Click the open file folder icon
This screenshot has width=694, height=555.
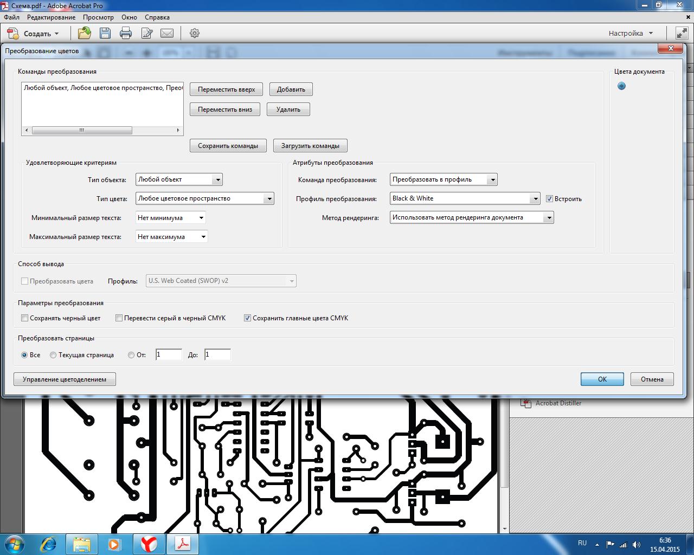85,33
